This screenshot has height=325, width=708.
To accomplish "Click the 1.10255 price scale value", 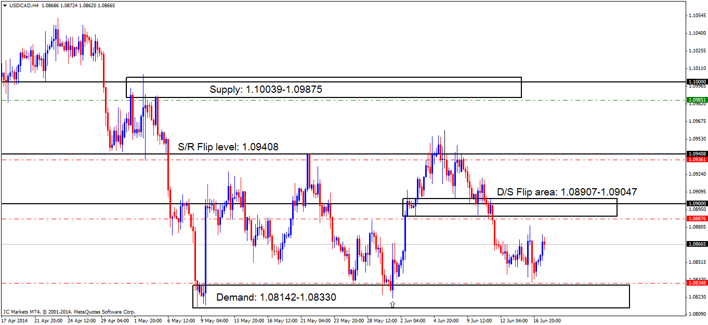I will point(697,50).
